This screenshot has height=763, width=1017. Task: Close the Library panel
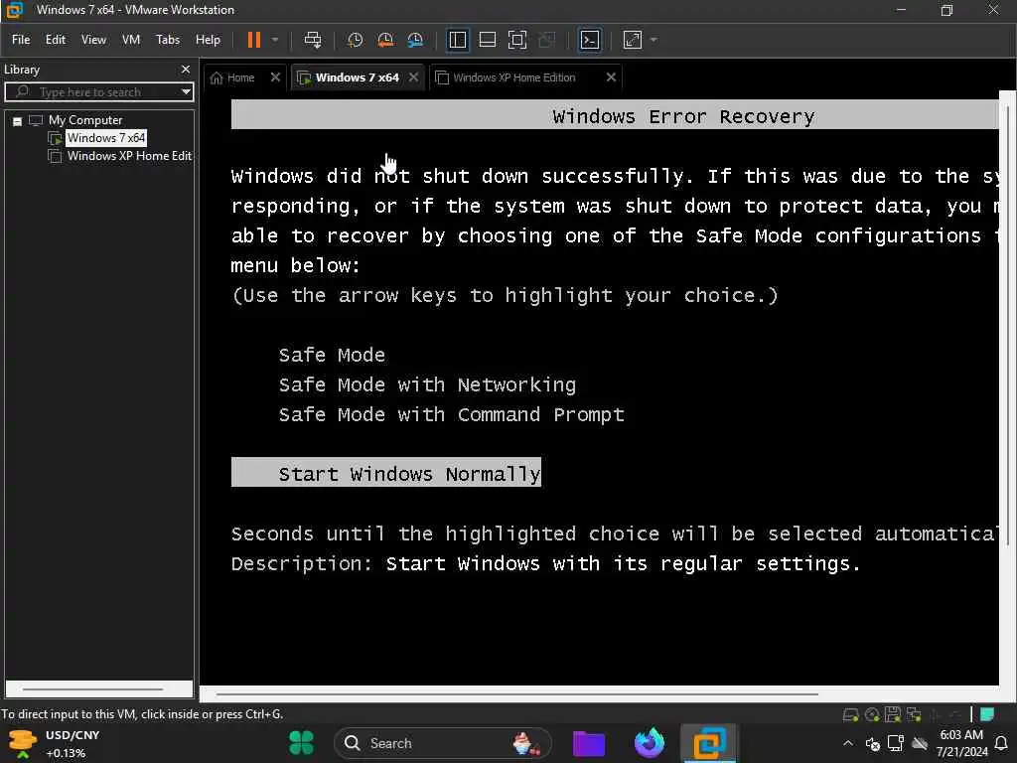186,70
